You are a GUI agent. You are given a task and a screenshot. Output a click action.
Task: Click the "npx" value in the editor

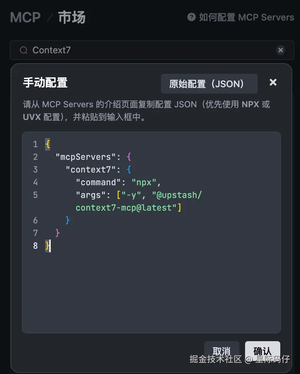[x=144, y=182]
